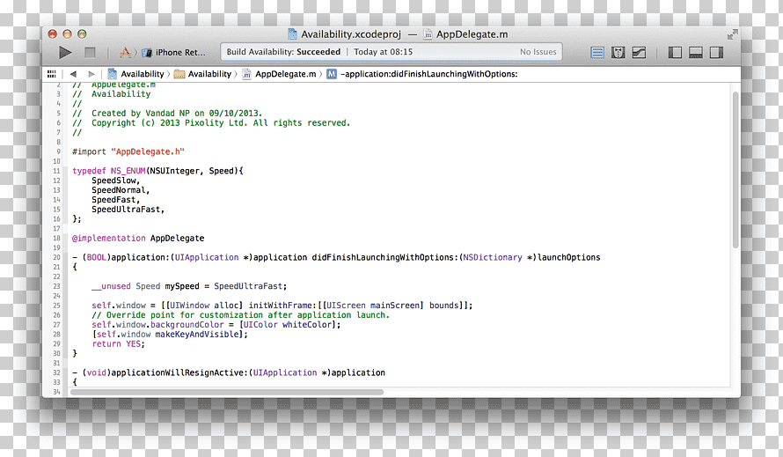Click the @implementation keyword

(109, 238)
